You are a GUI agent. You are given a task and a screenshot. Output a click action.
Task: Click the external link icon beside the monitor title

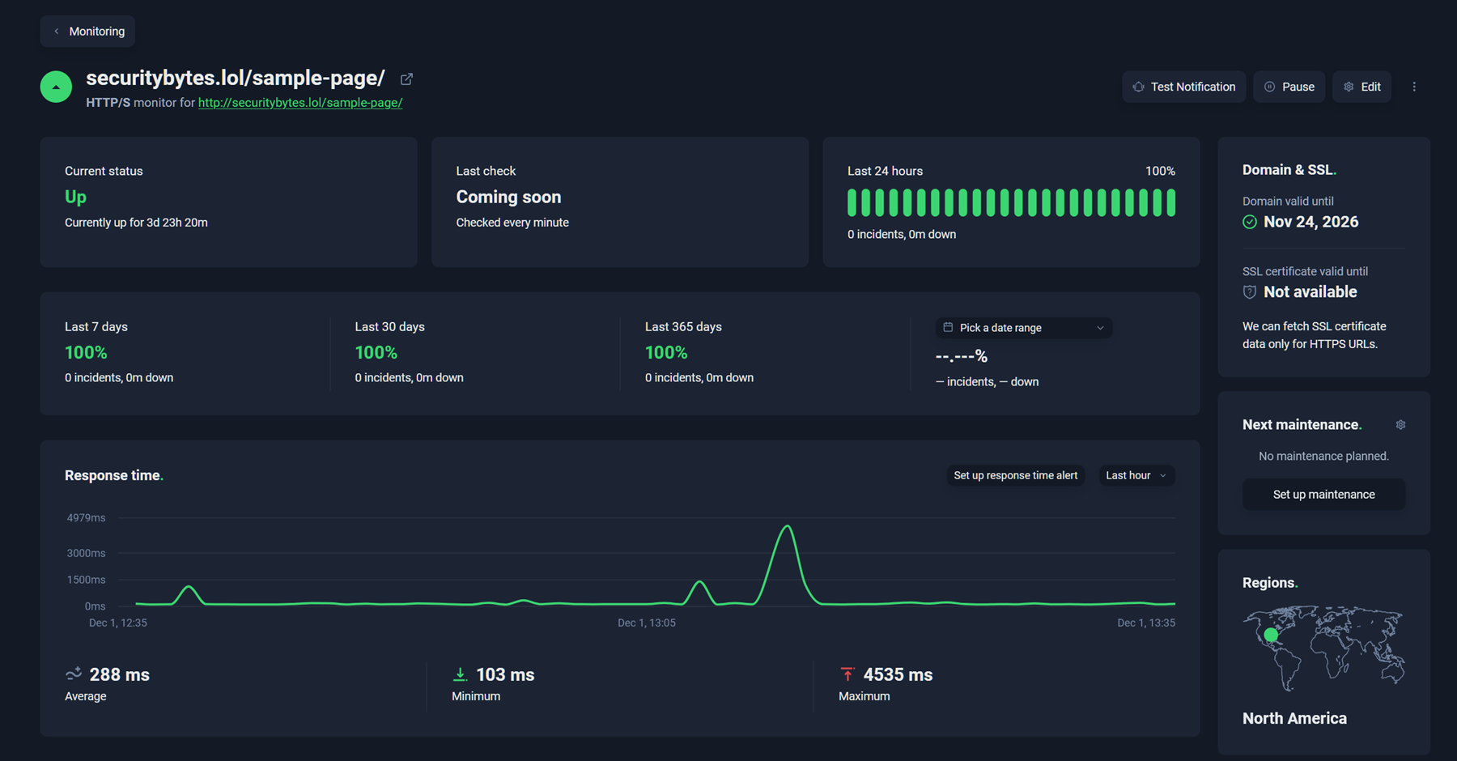(406, 79)
